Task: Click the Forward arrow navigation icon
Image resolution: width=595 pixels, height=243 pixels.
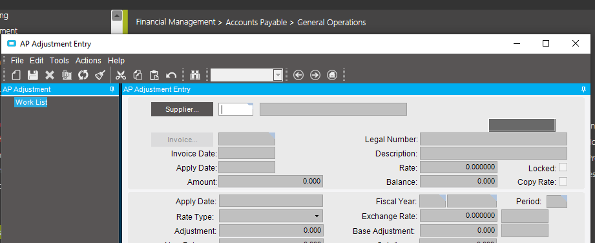Action: coord(315,75)
